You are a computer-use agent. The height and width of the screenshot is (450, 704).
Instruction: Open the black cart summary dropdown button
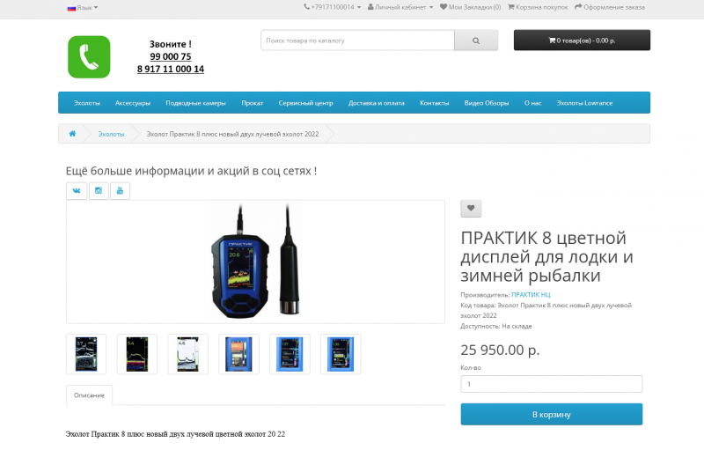click(x=582, y=41)
